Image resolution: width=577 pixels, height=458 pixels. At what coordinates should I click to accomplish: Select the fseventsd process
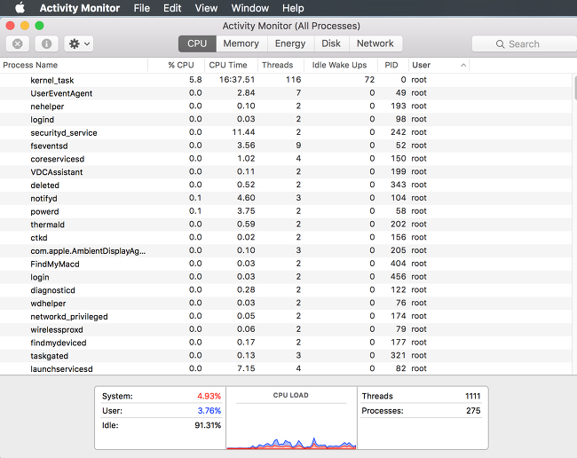pyautogui.click(x=286, y=146)
